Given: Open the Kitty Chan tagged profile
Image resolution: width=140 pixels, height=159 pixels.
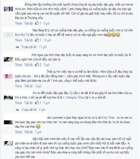Looking at the screenshot, I should pos(108,118).
